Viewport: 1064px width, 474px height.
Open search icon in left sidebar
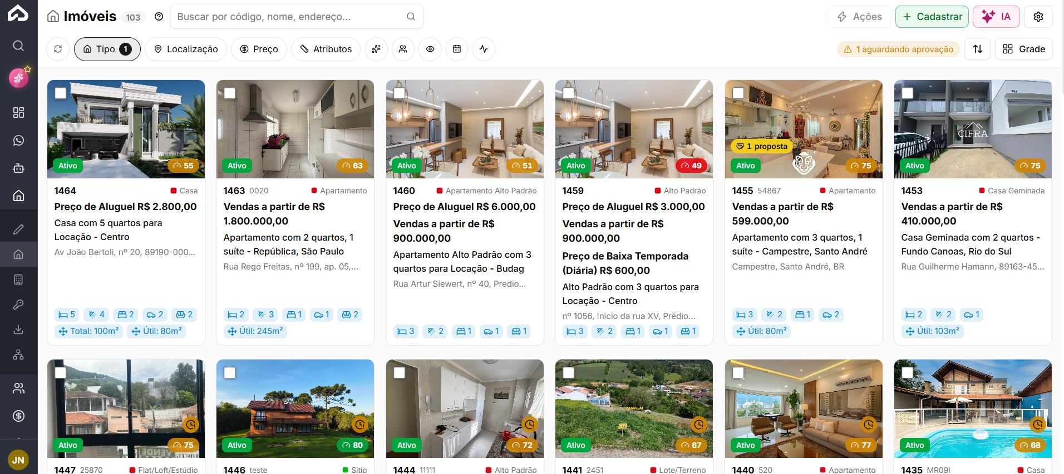[18, 46]
